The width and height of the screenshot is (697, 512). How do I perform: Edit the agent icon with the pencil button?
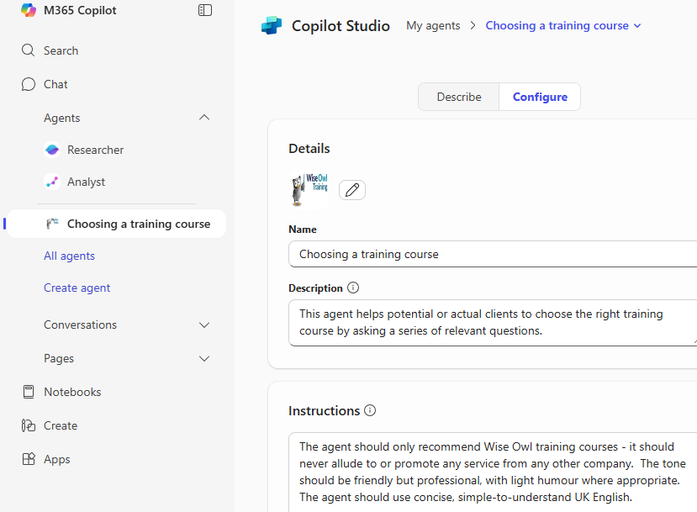[x=352, y=190]
